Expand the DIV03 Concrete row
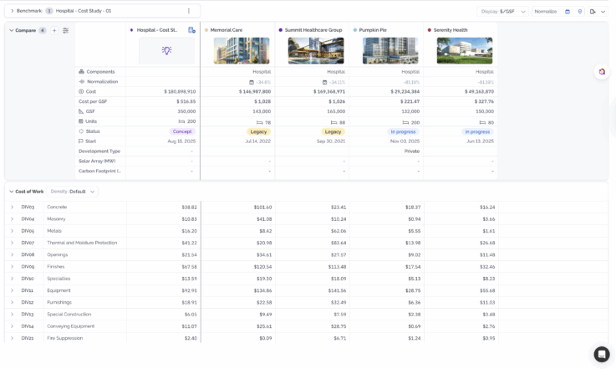Screen dimensions: 616x369 tap(12, 207)
